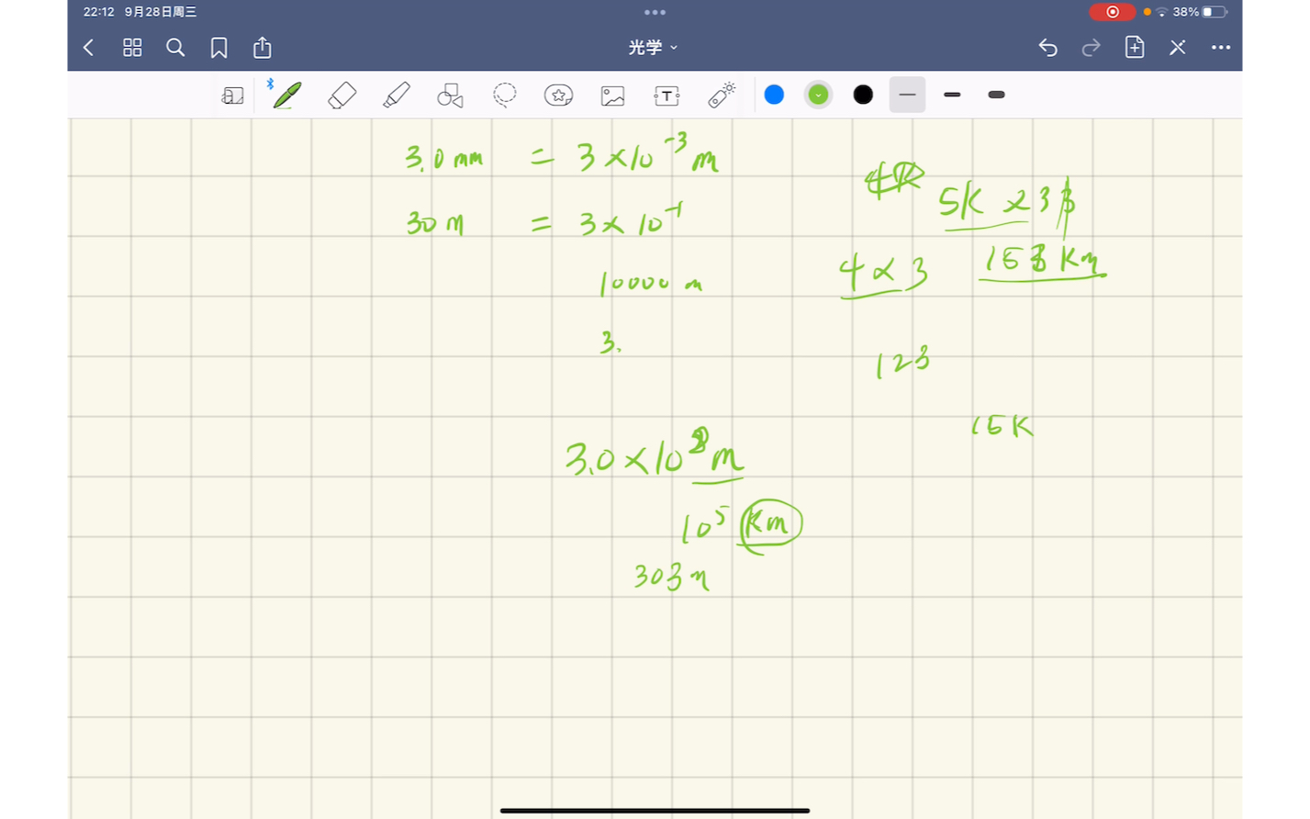Select the thickest stroke width
This screenshot has height=819, width=1310.
[x=996, y=95]
